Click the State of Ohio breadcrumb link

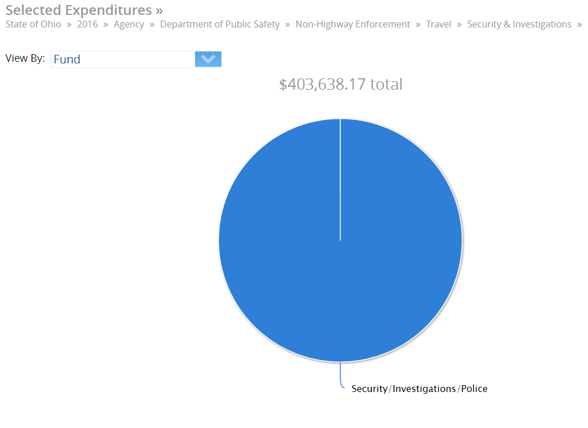[33, 24]
